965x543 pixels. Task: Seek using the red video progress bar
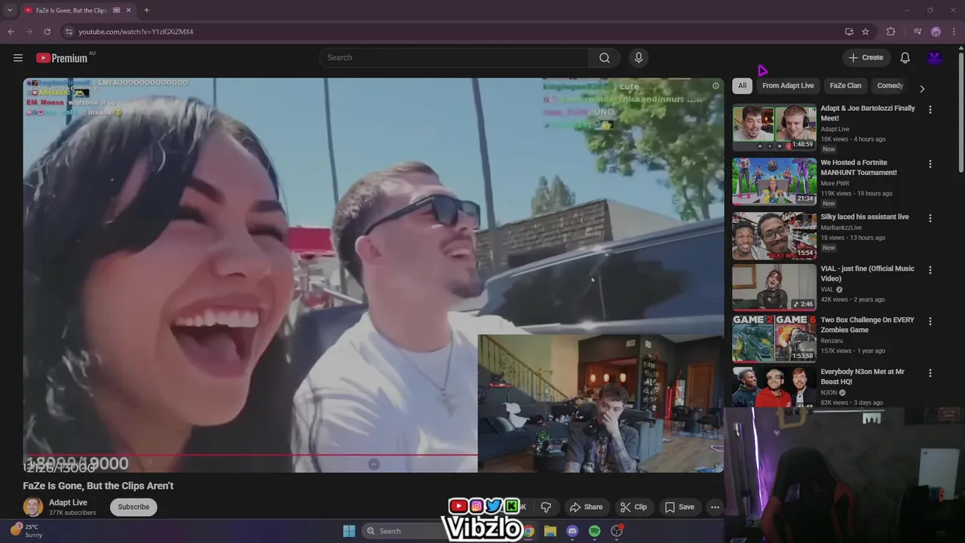point(250,455)
